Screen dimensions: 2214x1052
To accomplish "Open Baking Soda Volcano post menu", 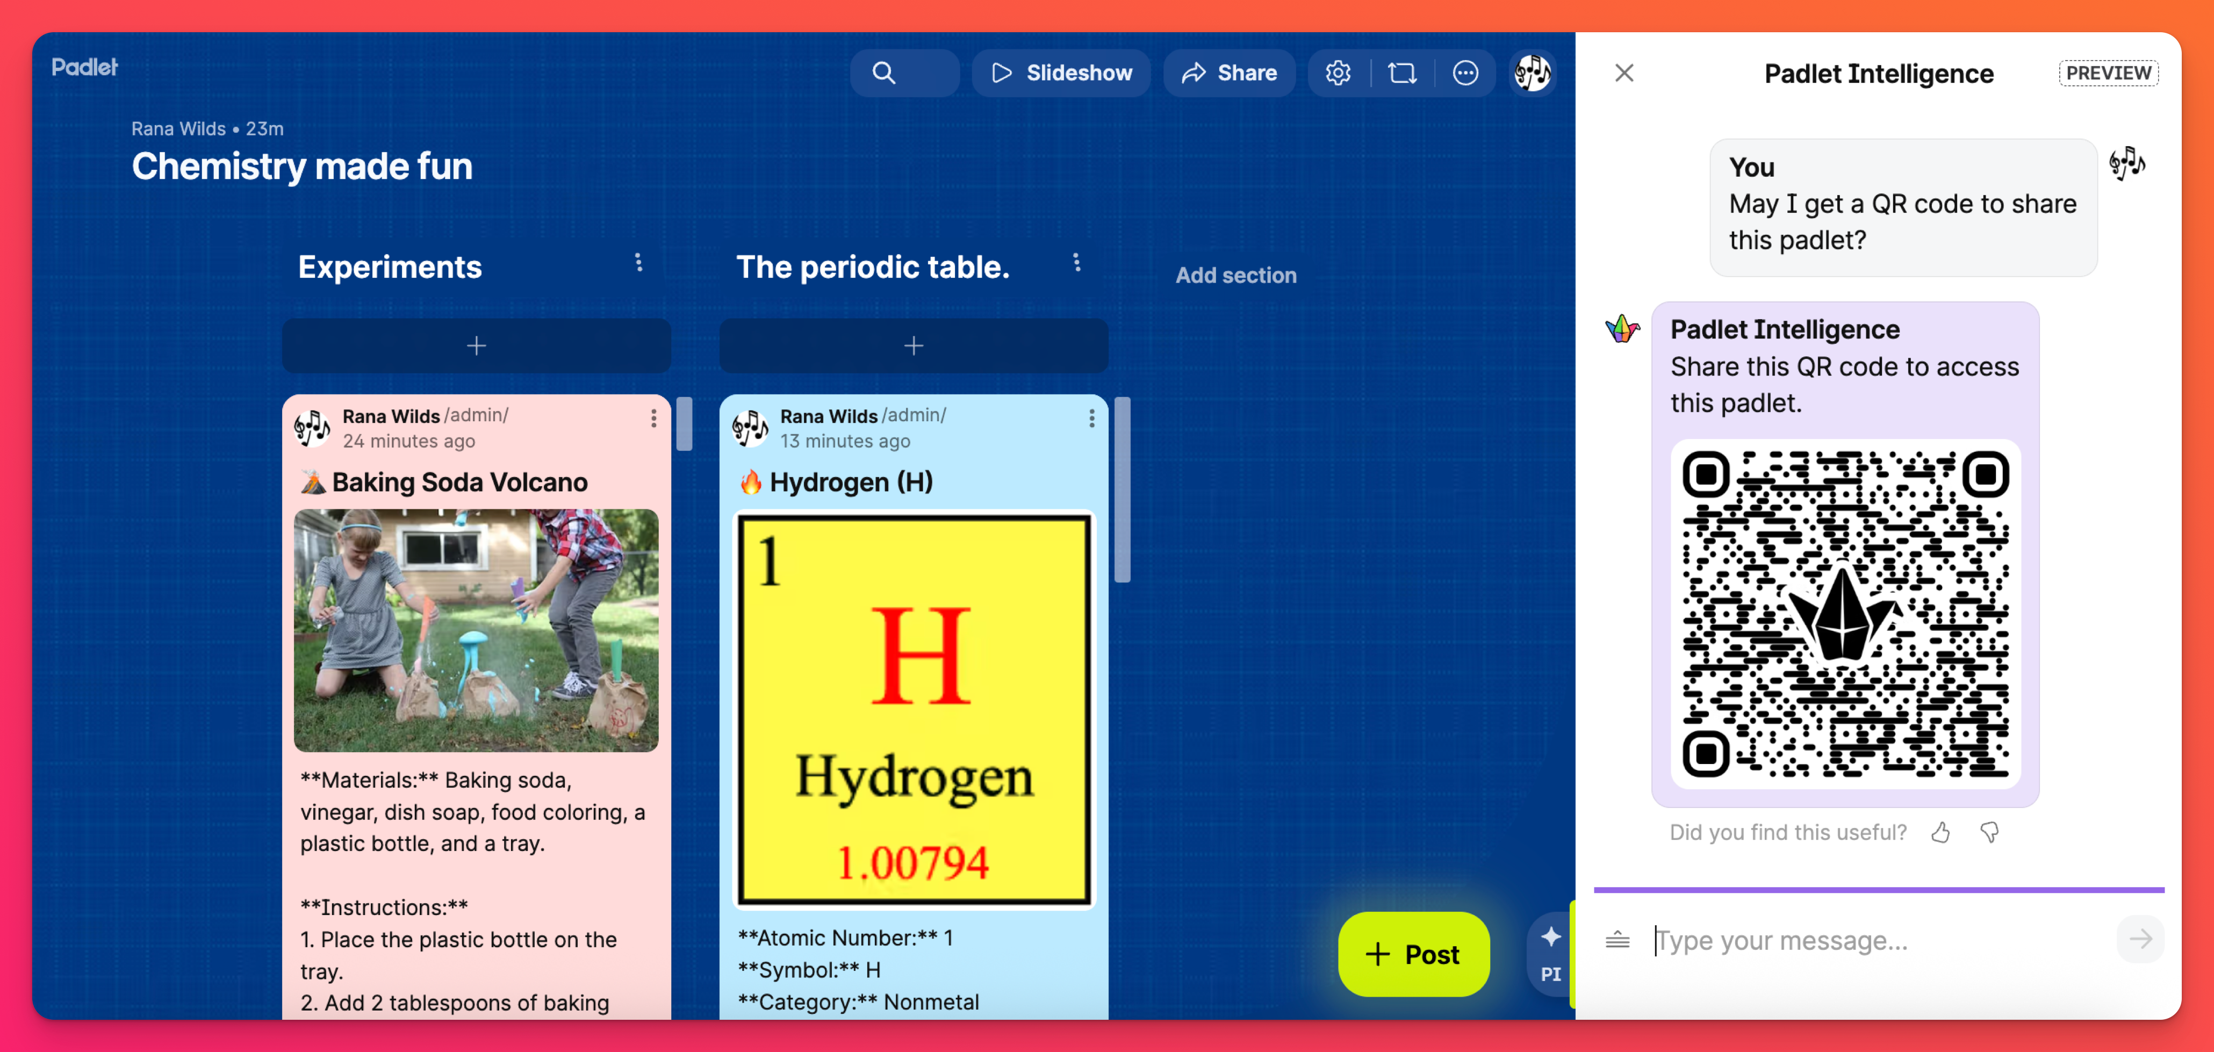I will click(x=654, y=417).
